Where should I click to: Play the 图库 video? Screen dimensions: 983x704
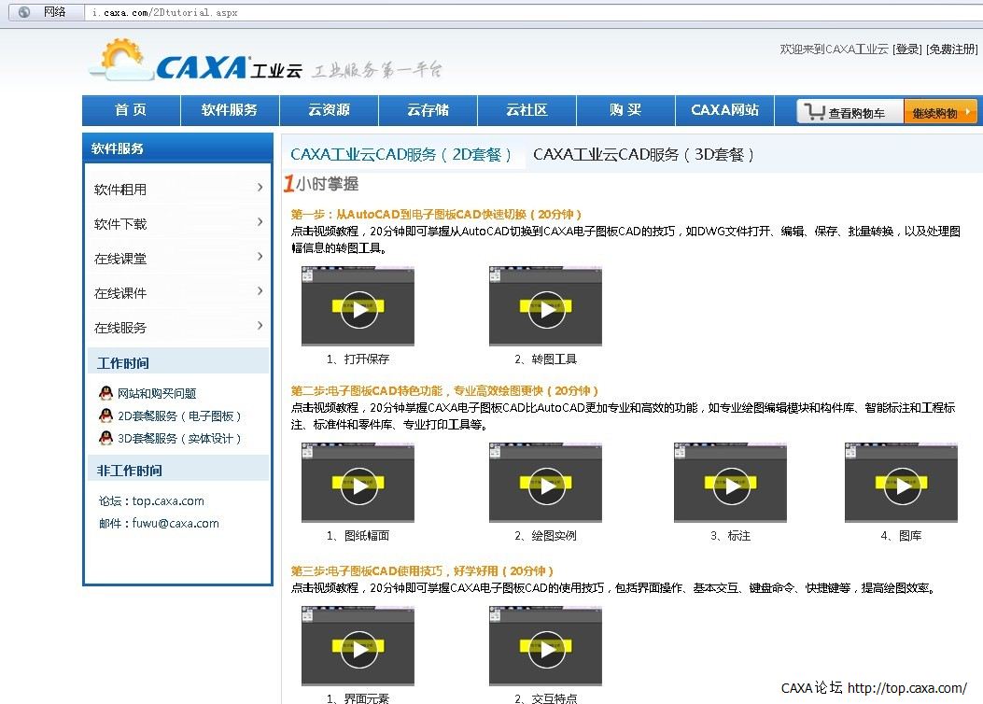pos(902,483)
